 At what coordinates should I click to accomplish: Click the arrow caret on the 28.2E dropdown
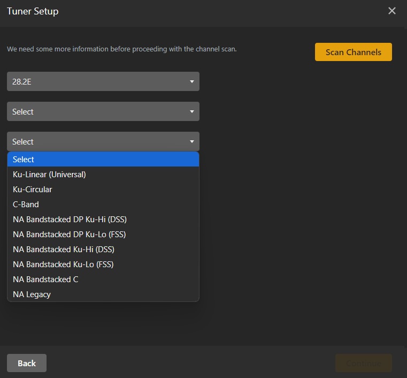191,82
